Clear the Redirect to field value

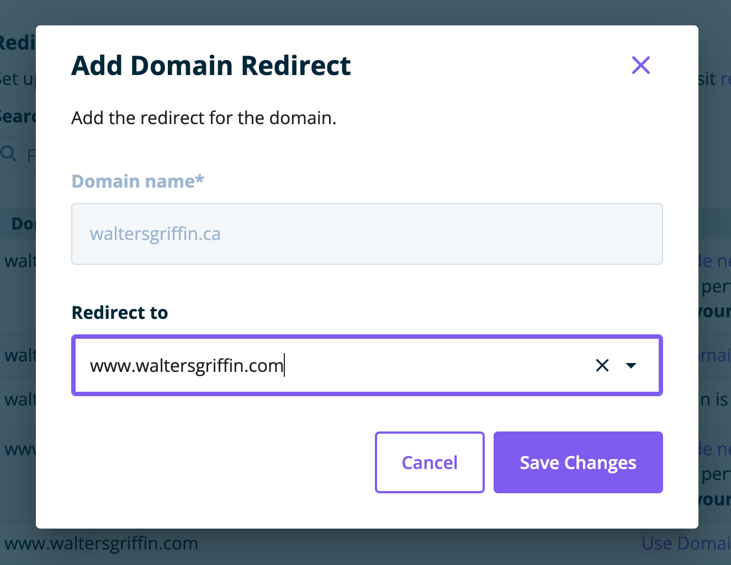602,365
